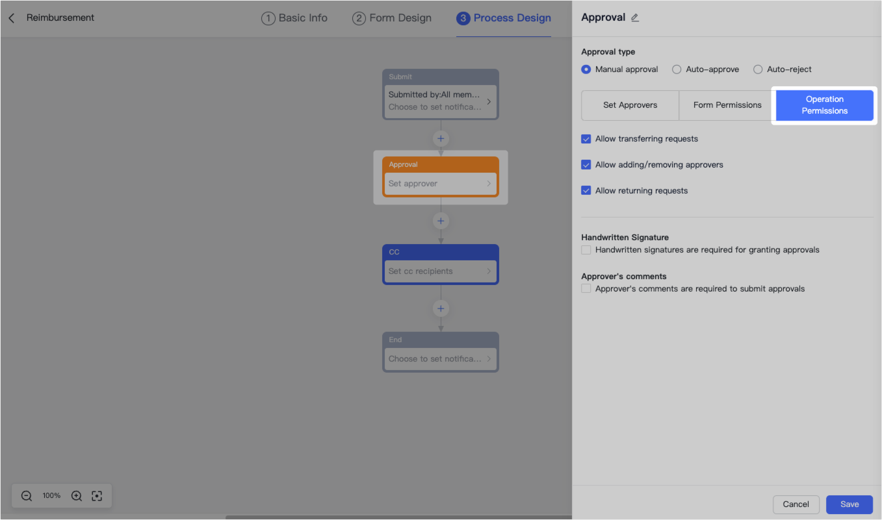Uncheck Allow adding/removing approvers
Viewport: 882px width, 520px height.
586,165
